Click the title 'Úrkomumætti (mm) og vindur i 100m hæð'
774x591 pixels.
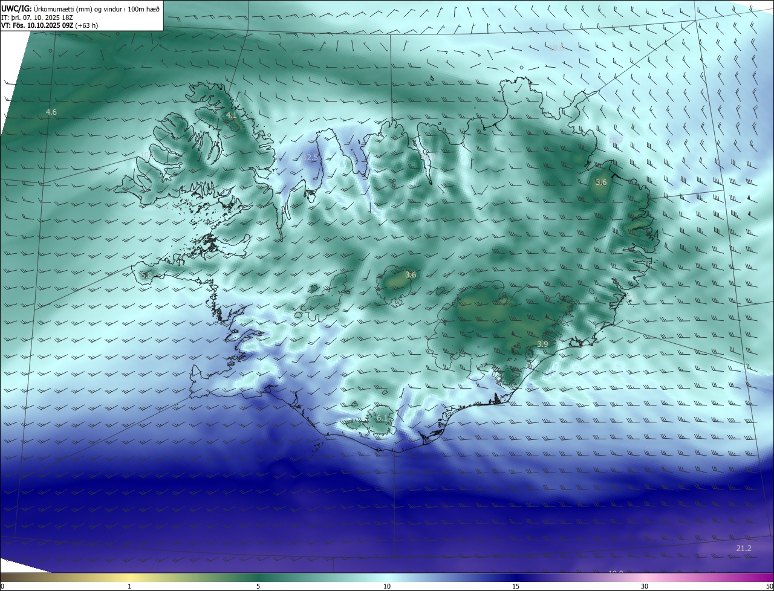tap(96, 8)
